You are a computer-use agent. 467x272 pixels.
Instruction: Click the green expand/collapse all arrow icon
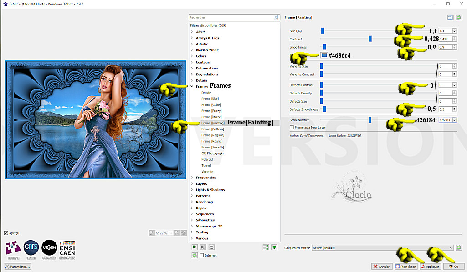pyautogui.click(x=274, y=247)
